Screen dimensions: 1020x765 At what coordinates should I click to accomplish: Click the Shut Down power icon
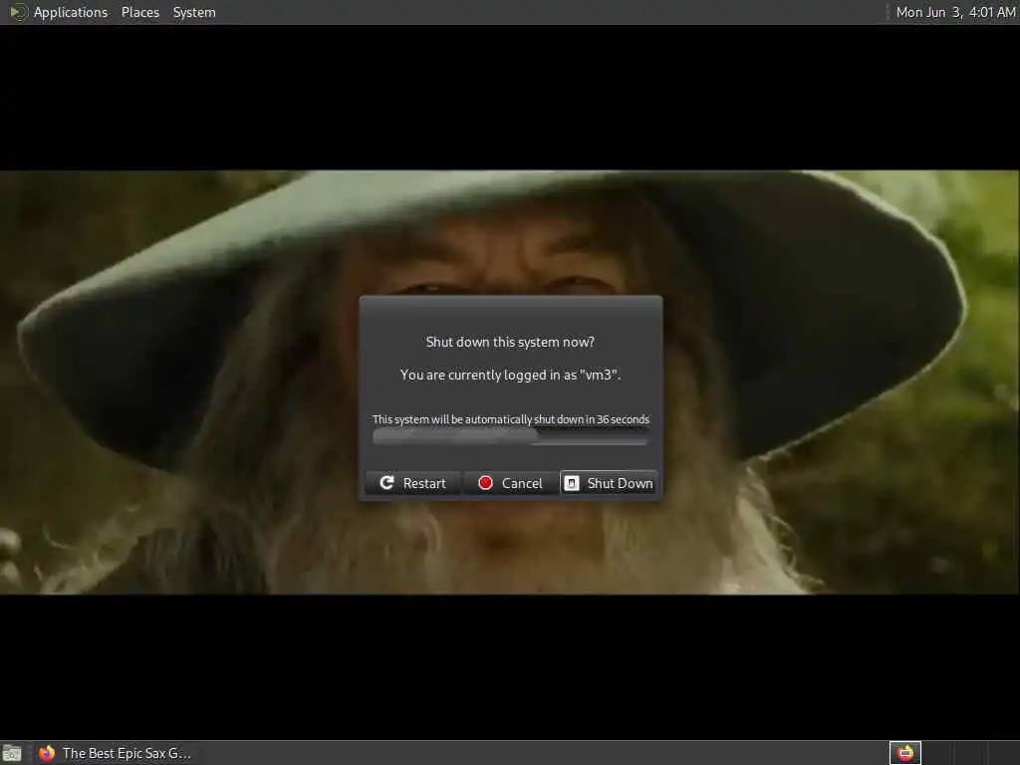click(571, 483)
